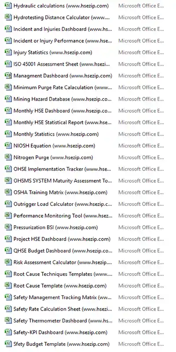Click the OHSMS SYSTEM Maturity Assessment icon

(x=8, y=181)
